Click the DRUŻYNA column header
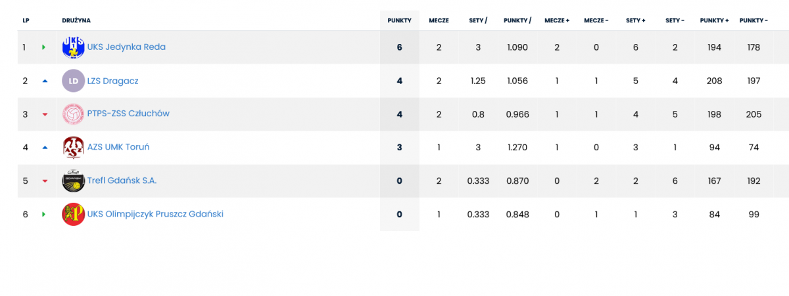This screenshot has height=296, width=789. click(76, 20)
